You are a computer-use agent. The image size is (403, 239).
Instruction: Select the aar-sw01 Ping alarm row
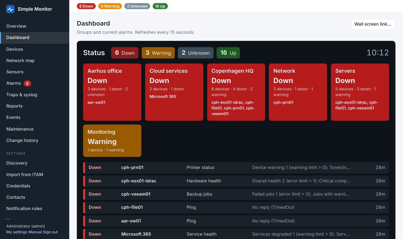coord(236,221)
